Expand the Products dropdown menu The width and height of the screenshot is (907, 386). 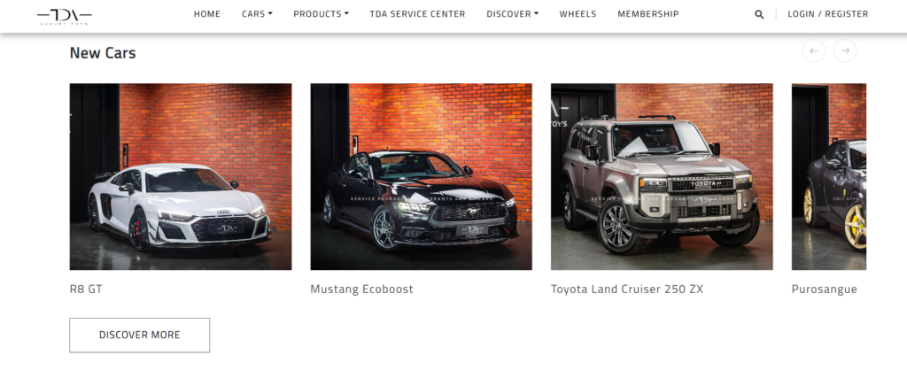click(x=321, y=14)
